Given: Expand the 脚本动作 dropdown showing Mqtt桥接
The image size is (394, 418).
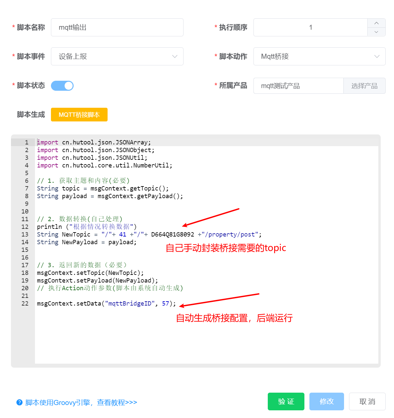Looking at the screenshot, I should [x=319, y=56].
